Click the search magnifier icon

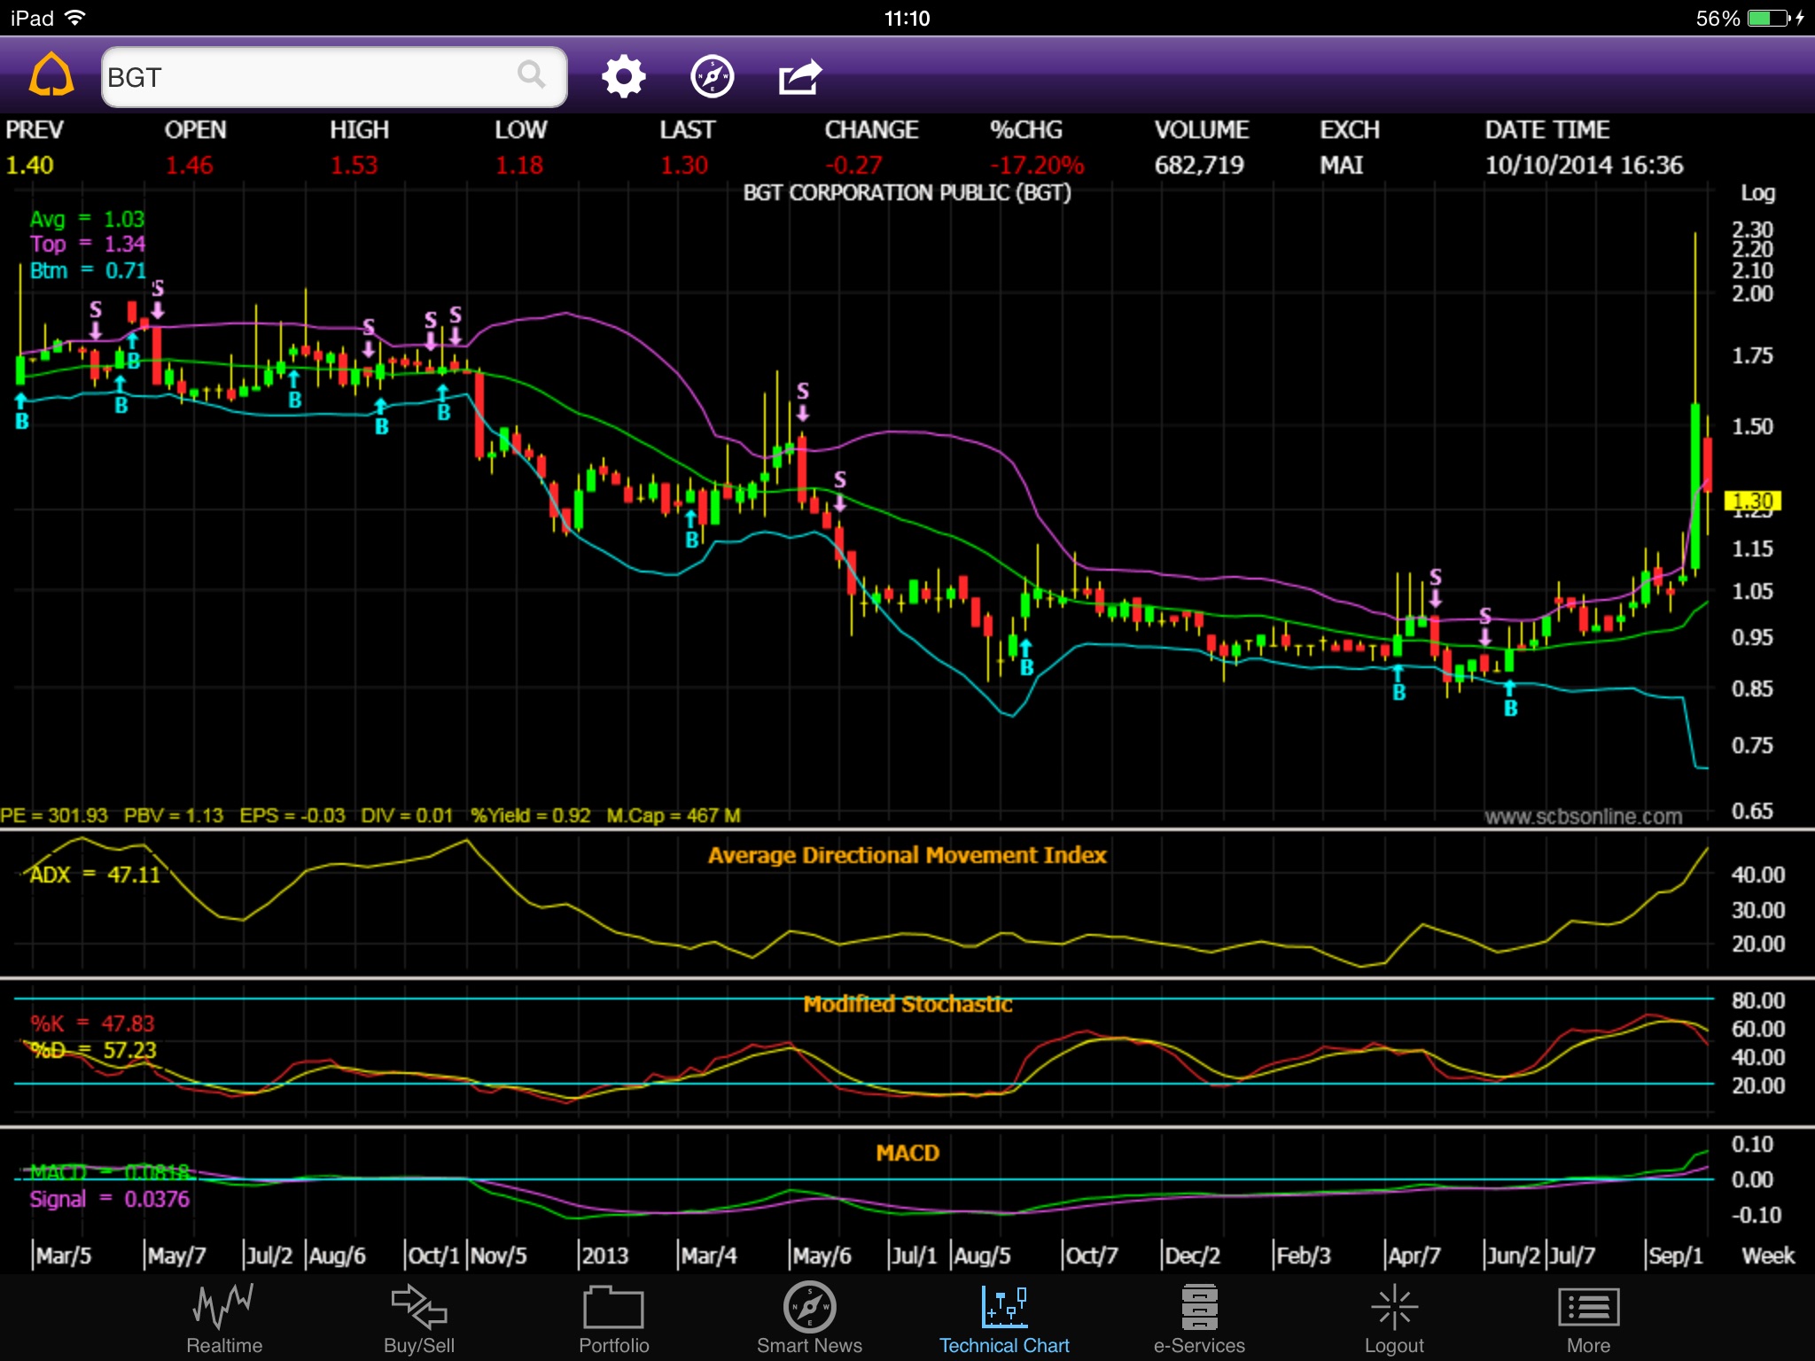[531, 75]
